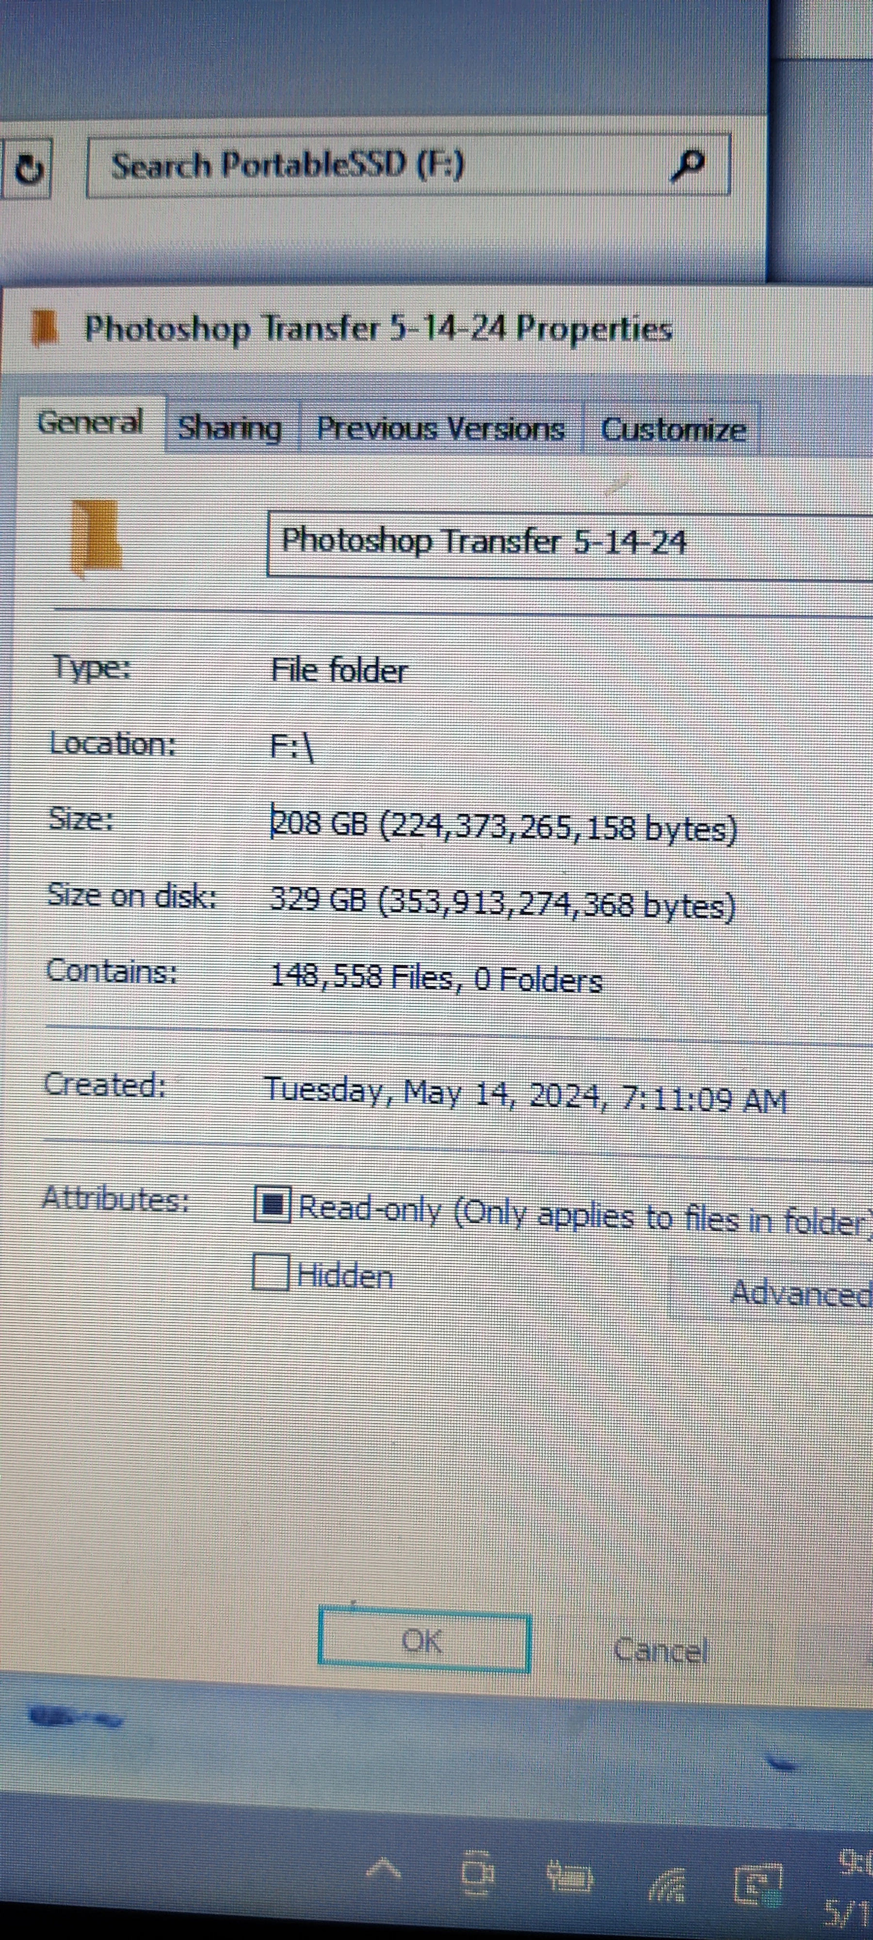Select the Customize tab
Viewport: 873px width, 1940px height.
[x=673, y=430]
